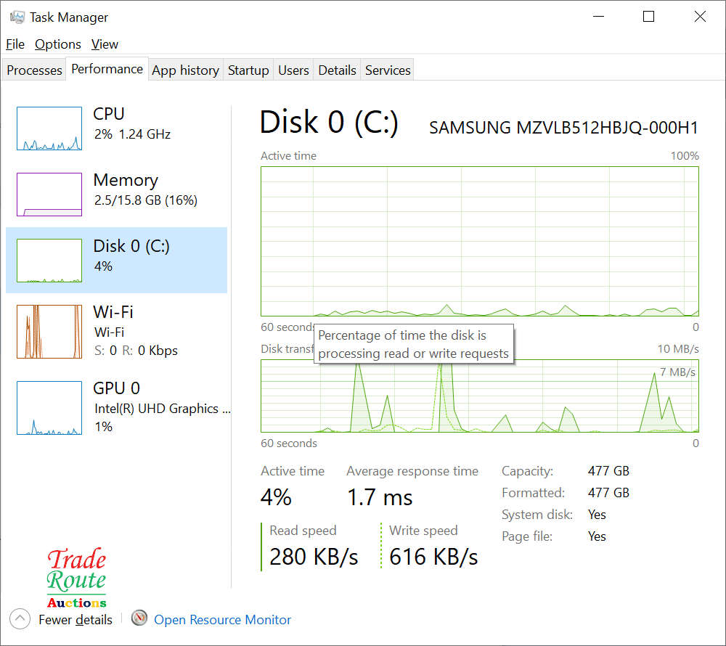Viewport: 726px width, 646px height.
Task: Maximize the Task Manager window
Action: [649, 17]
